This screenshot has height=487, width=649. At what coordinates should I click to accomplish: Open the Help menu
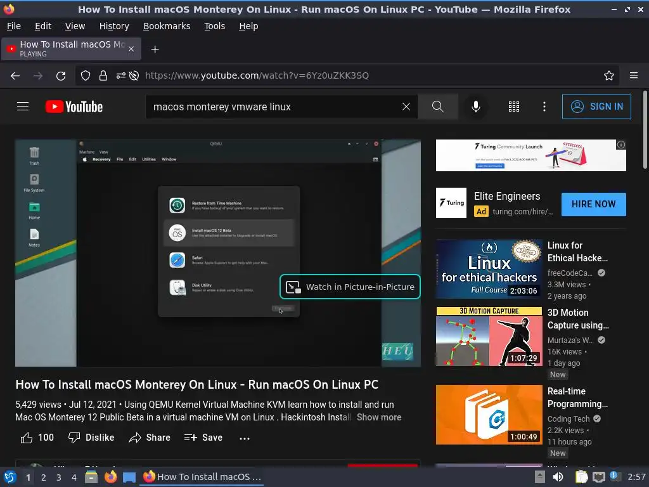[248, 26]
